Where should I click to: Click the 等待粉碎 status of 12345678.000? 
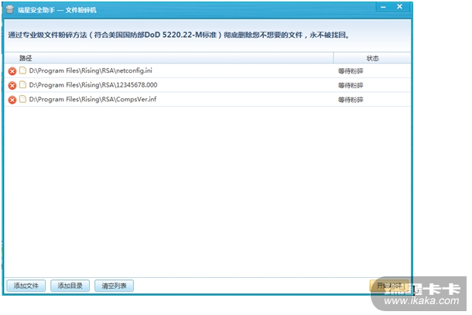(x=351, y=85)
